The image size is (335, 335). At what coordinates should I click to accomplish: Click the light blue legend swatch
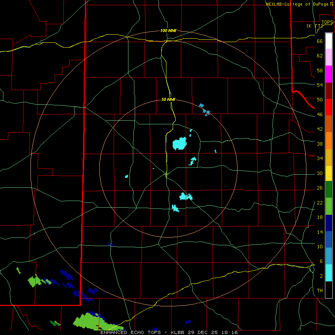pyautogui.click(x=329, y=256)
